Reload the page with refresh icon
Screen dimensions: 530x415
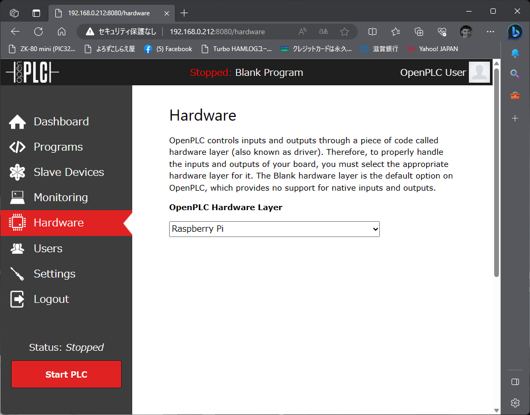(x=38, y=32)
